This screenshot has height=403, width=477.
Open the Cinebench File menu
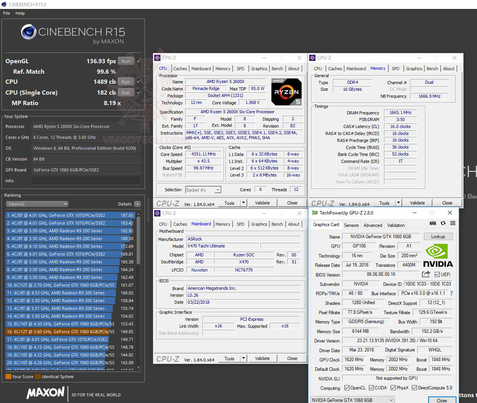tap(7, 13)
